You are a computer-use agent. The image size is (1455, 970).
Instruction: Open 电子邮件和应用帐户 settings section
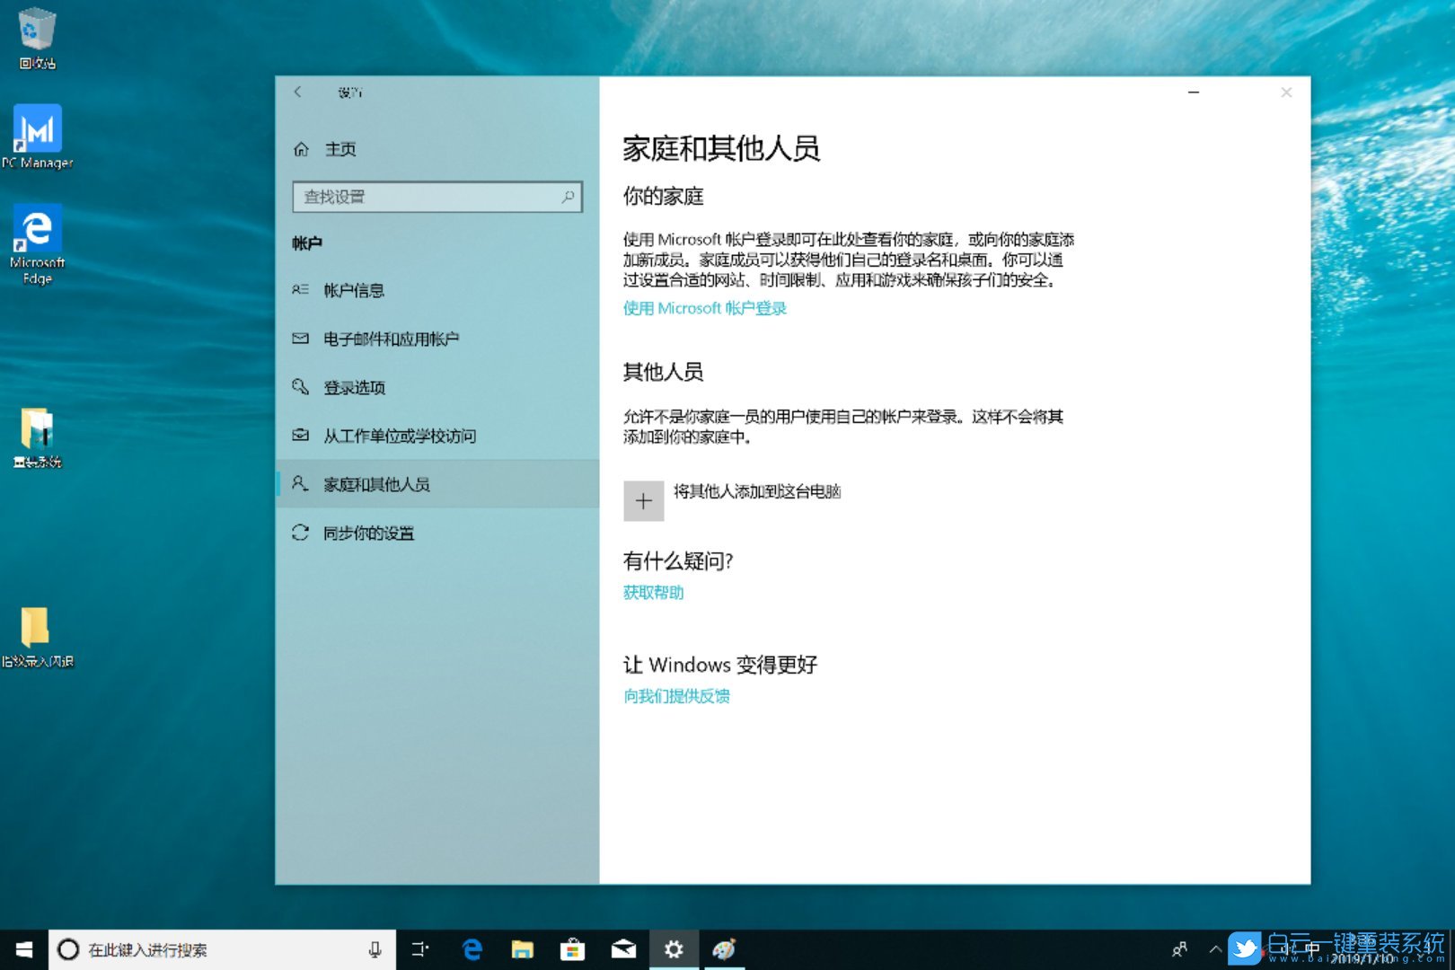(391, 339)
